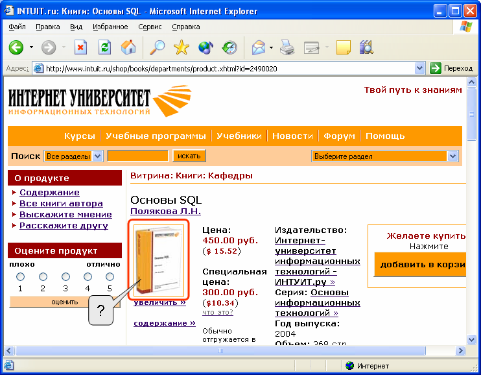
Task: Click the оценить rating button
Action: click(65, 302)
